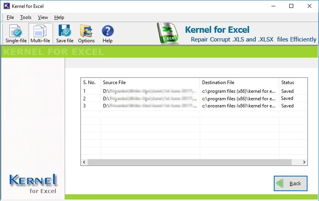The width and height of the screenshot is (319, 201).
Task: Maximize the Kernel for Excel window
Action: coord(291,6)
